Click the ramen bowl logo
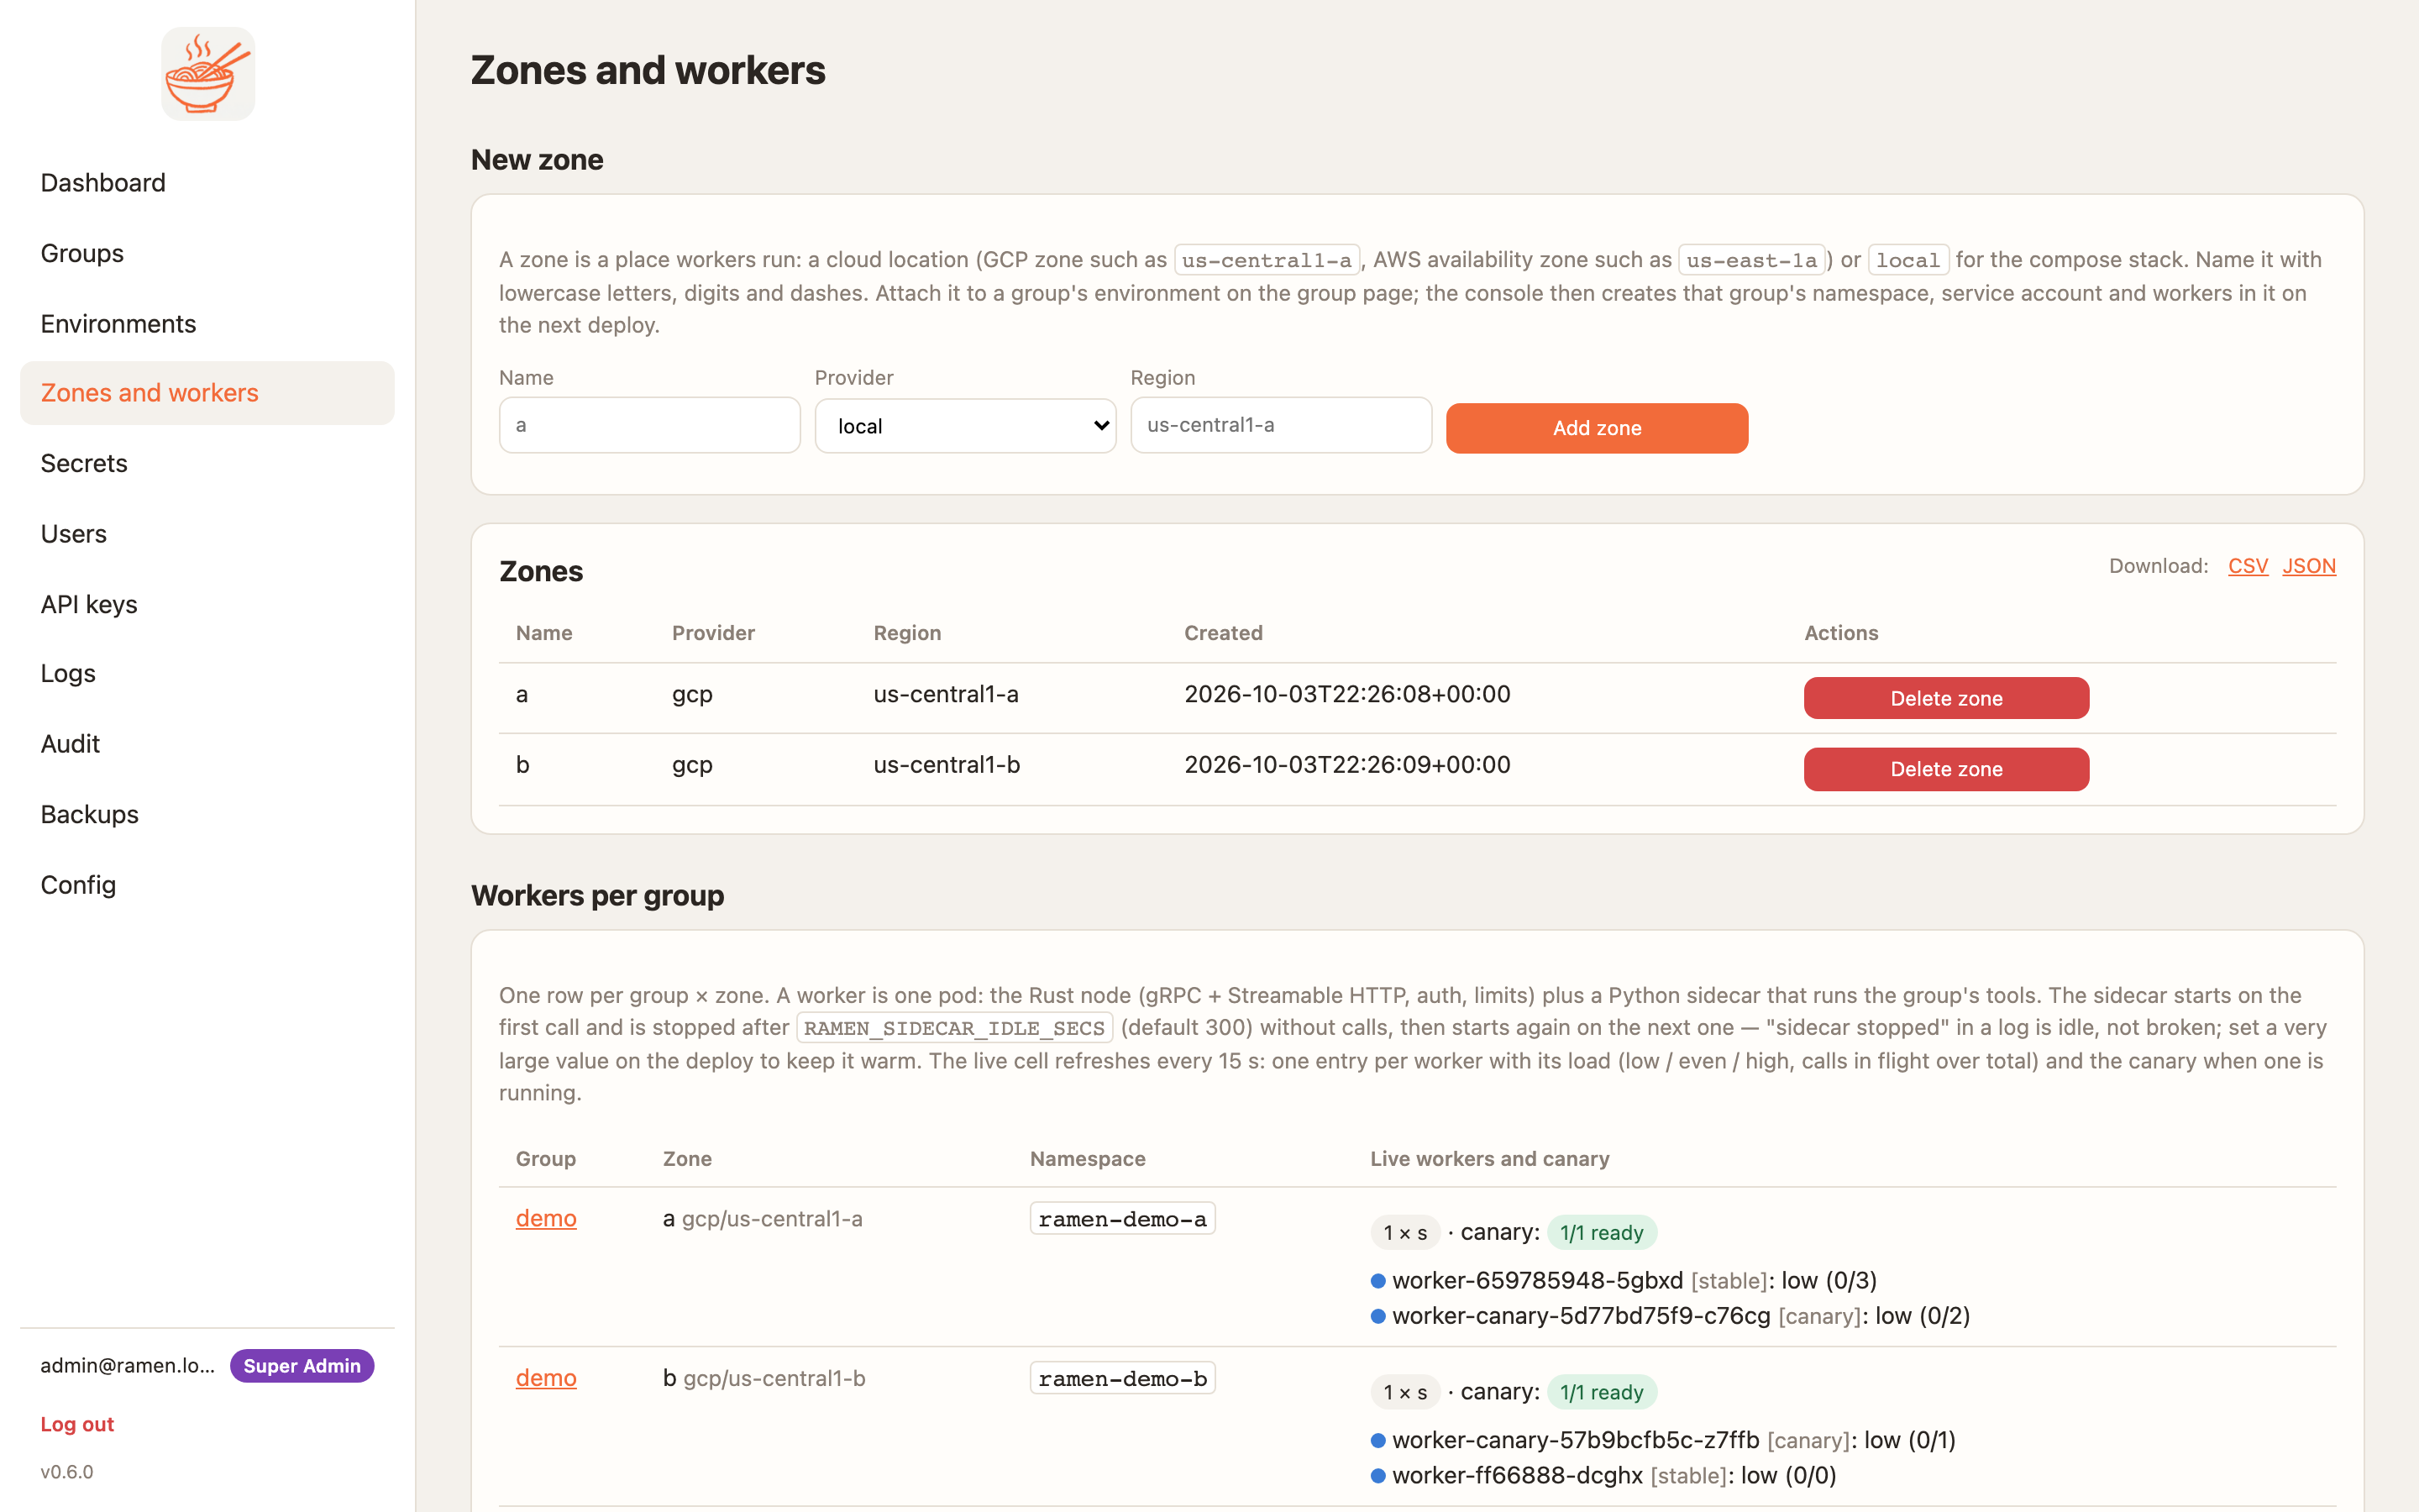This screenshot has width=2419, height=1512. coord(208,74)
